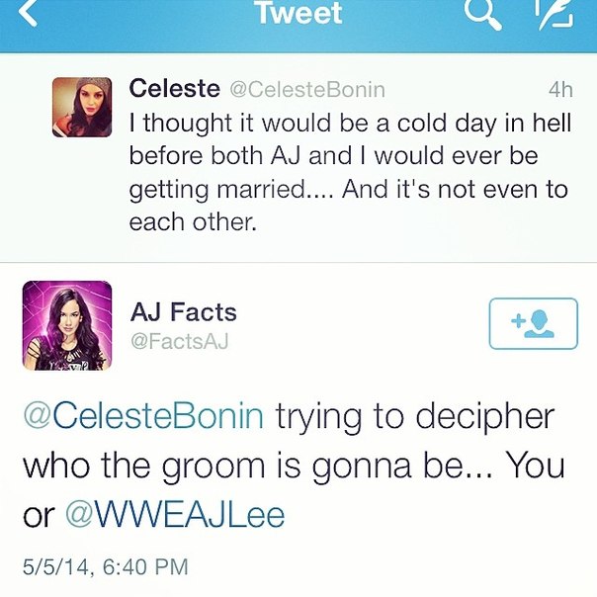Open Celeste's profile picture
The image size is (597, 597).
(x=81, y=106)
